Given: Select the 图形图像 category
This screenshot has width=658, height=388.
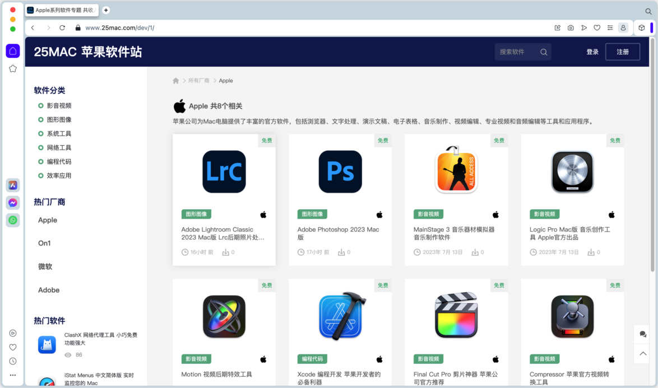Looking at the screenshot, I should [x=59, y=119].
